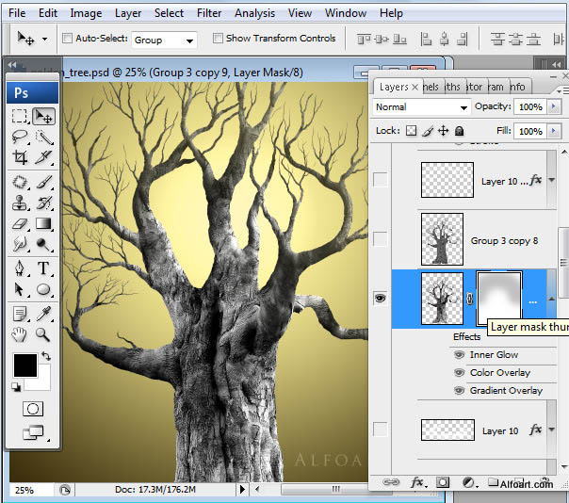Open the Analysis menu
The height and width of the screenshot is (503, 569).
click(254, 13)
